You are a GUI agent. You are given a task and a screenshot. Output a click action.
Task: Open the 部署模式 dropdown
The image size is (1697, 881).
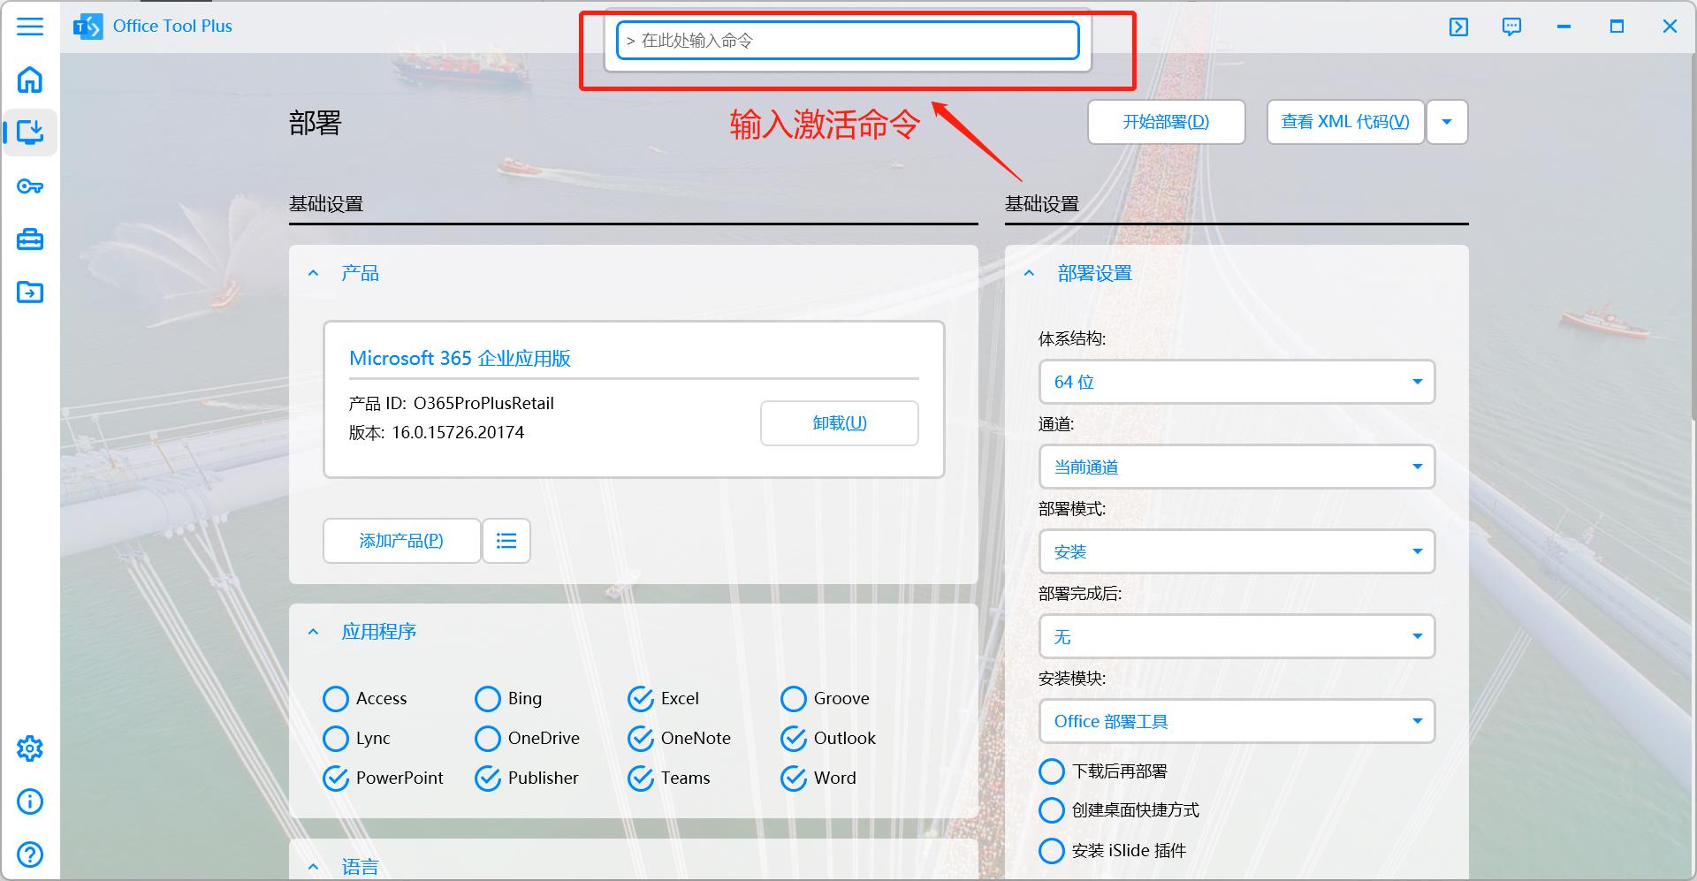tap(1236, 551)
